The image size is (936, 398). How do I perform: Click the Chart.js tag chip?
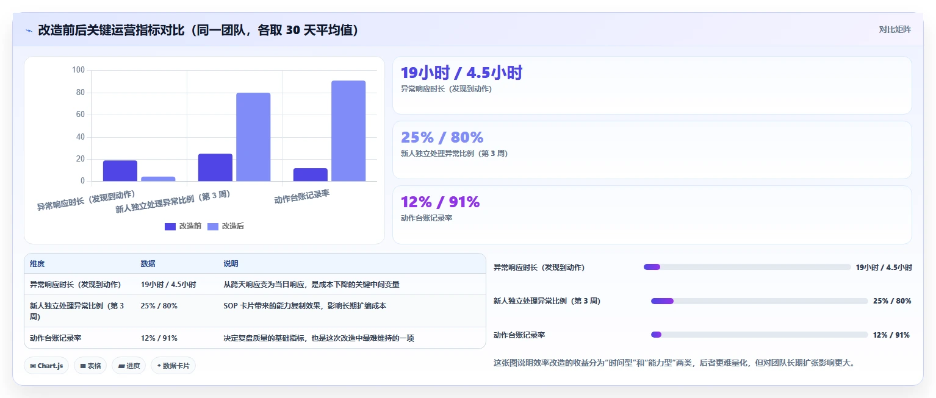tap(46, 366)
